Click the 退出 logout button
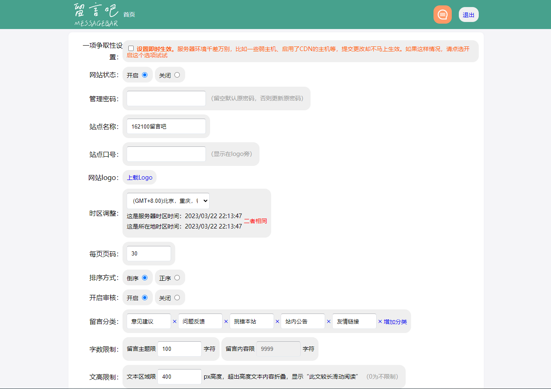 click(x=468, y=15)
